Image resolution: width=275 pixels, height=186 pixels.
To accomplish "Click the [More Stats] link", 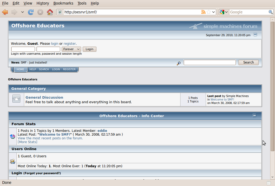I will (x=27, y=142).
